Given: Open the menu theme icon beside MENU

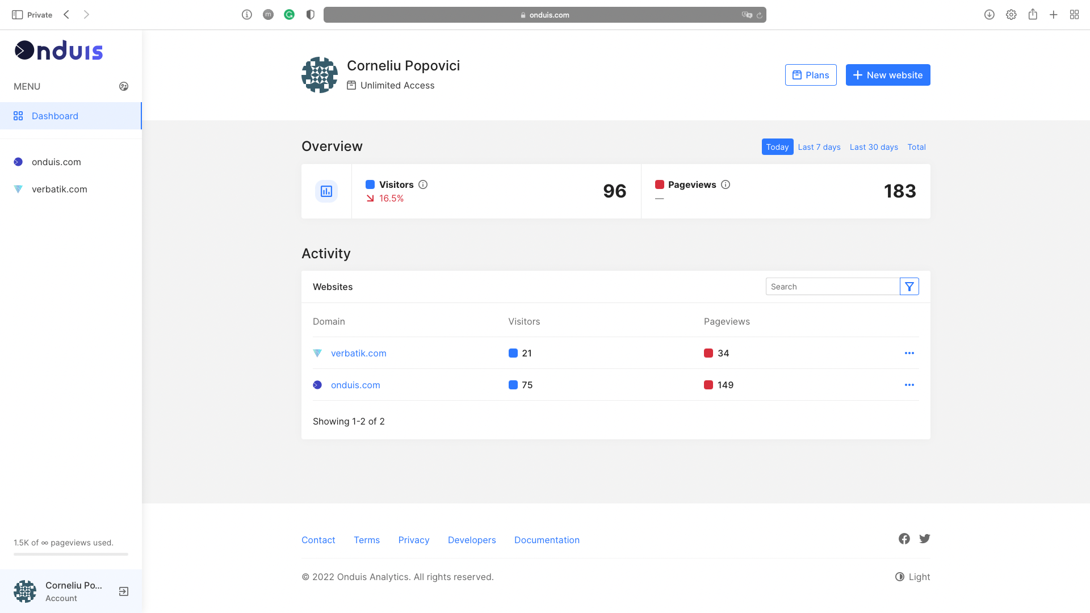Looking at the screenshot, I should click(x=124, y=86).
